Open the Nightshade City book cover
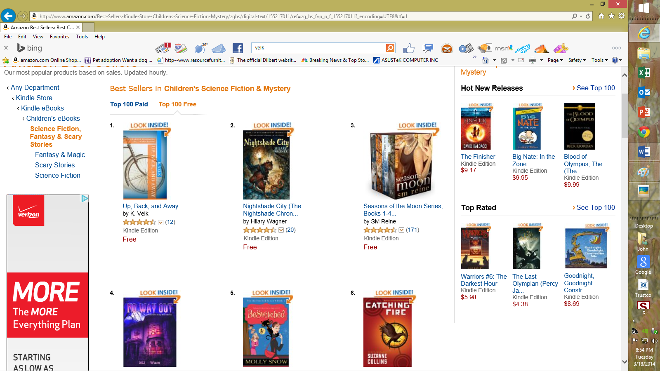Screen dimensions: 660x371 pos(266,164)
